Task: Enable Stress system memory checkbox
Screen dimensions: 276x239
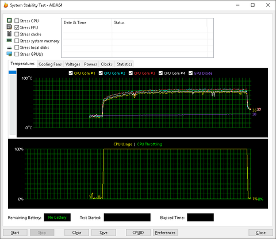Action: [17, 41]
